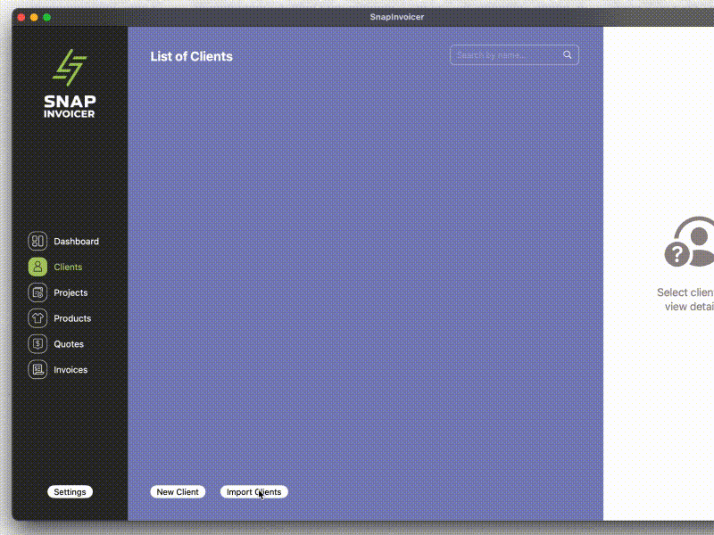The width and height of the screenshot is (714, 535).
Task: Click the Snap Invoicer logo
Action: pyautogui.click(x=70, y=84)
